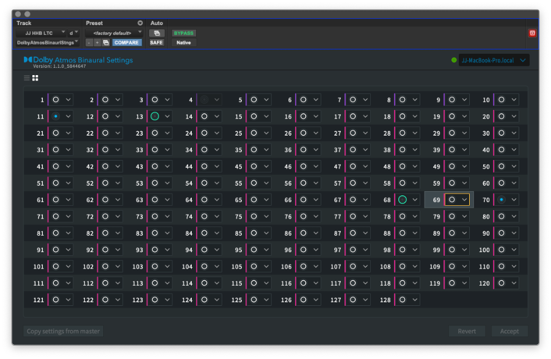Open the DolbyAtmosBinaurlStngs plug-in selector
Screen dimensions: 551x359
point(48,43)
